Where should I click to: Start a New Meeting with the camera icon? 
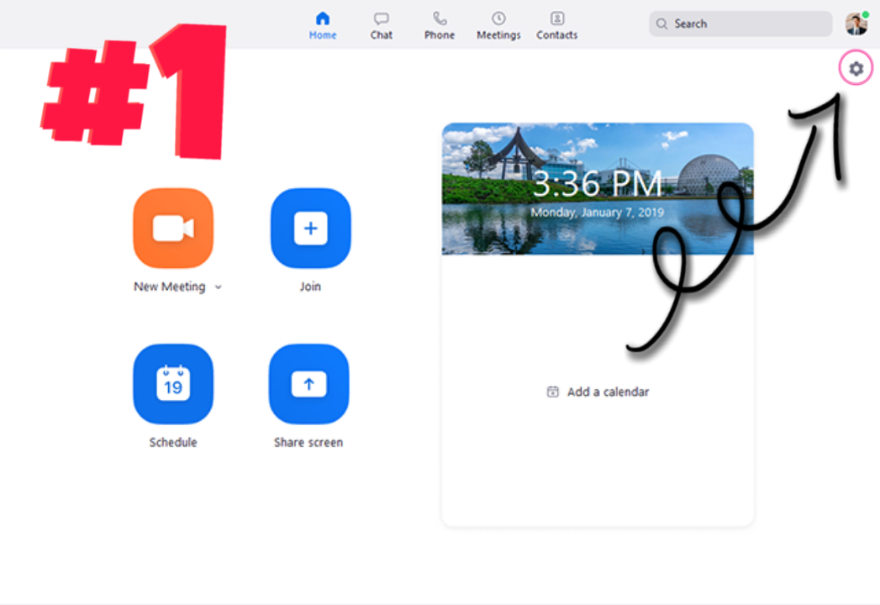tap(172, 228)
